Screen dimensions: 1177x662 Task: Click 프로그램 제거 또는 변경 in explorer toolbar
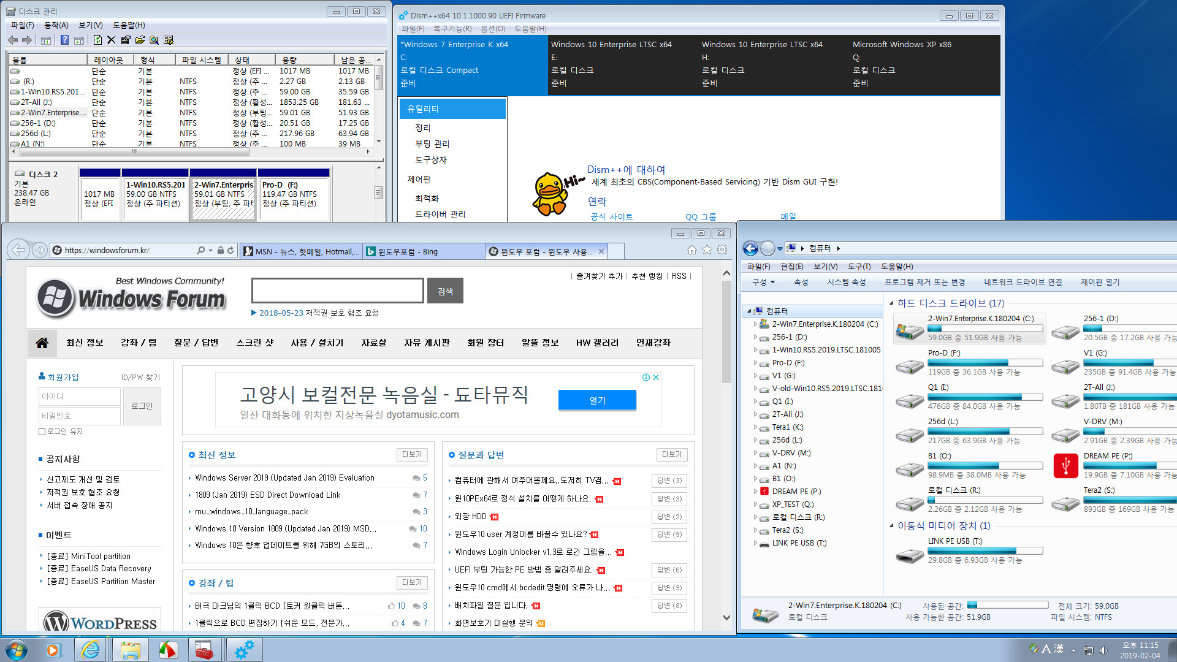point(924,282)
